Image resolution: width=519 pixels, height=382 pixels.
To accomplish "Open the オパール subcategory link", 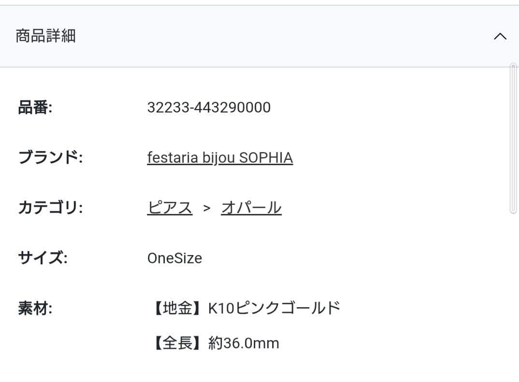I will (251, 208).
